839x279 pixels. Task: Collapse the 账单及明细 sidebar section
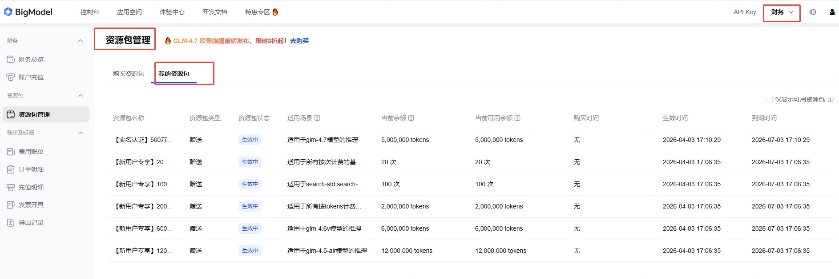point(81,133)
